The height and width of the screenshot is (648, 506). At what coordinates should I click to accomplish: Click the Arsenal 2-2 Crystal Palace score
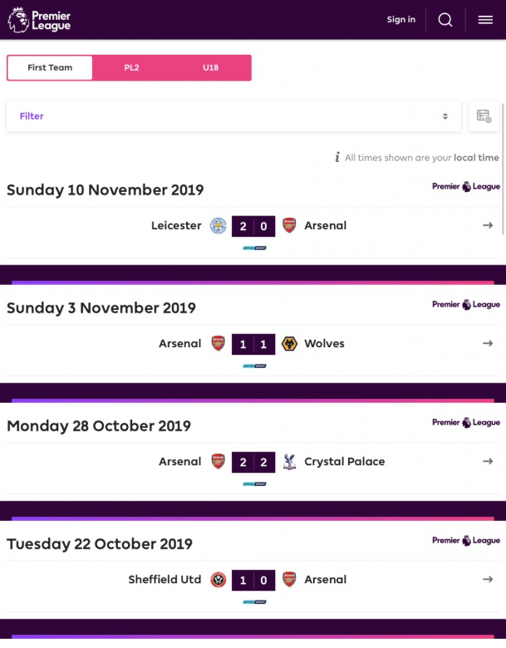(x=253, y=462)
